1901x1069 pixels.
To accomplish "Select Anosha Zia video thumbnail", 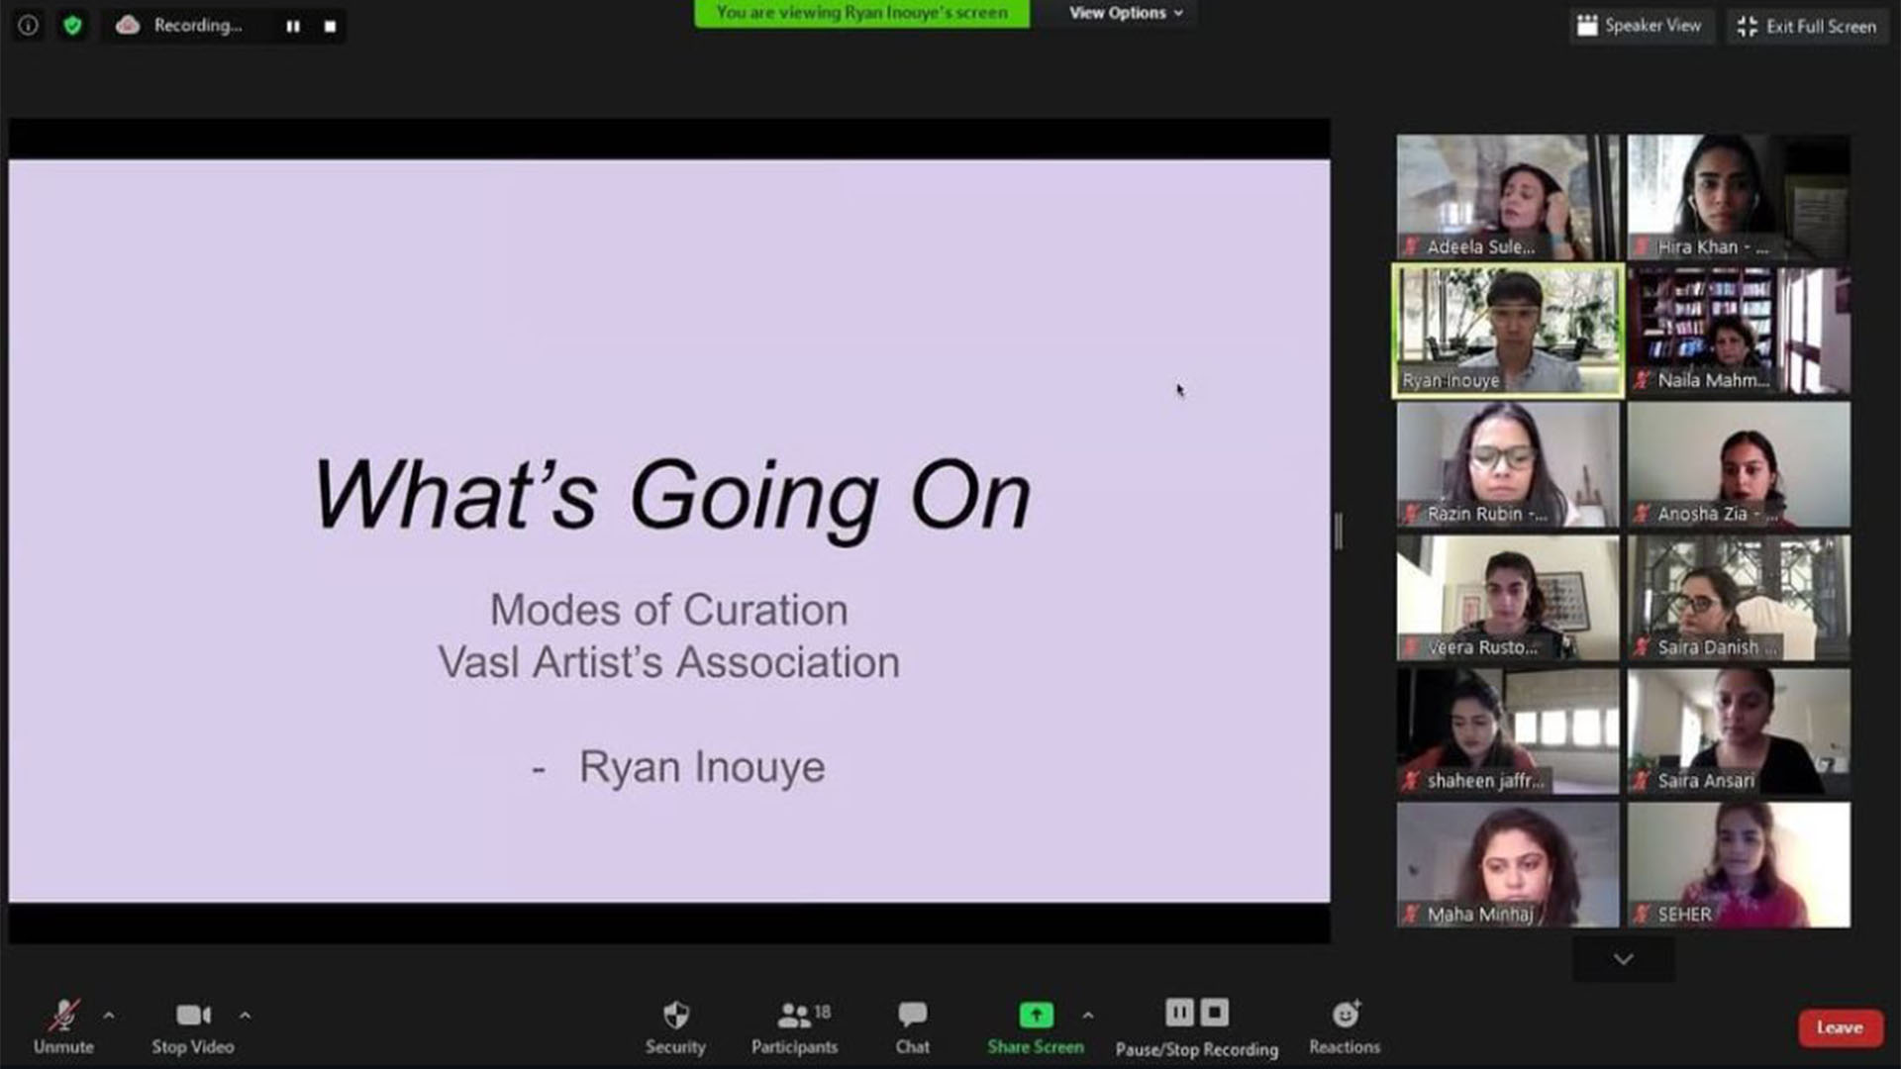I will pyautogui.click(x=1739, y=464).
